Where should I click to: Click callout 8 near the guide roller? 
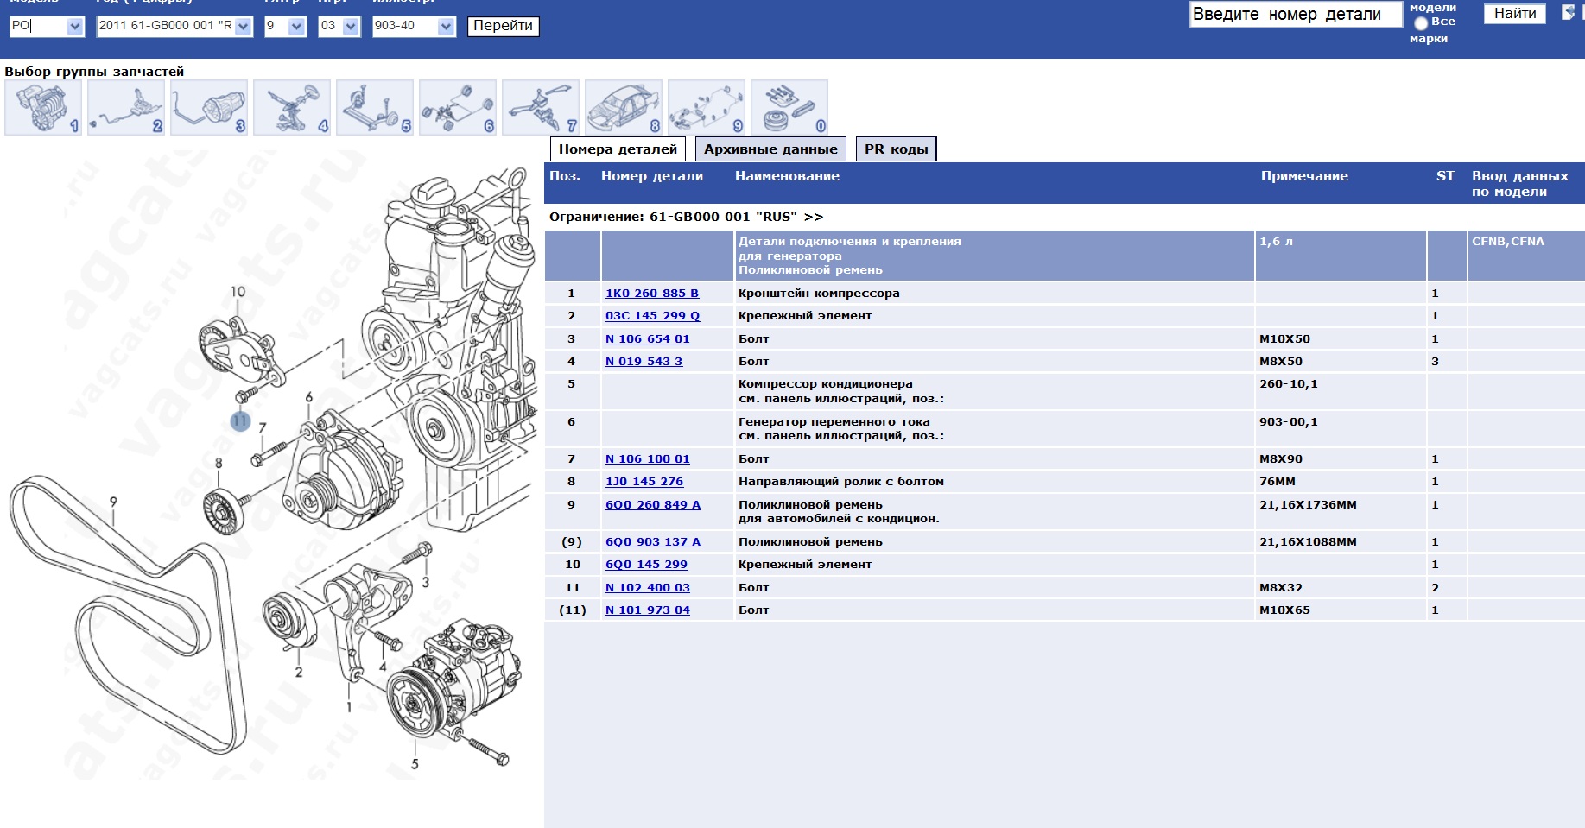coord(219,464)
